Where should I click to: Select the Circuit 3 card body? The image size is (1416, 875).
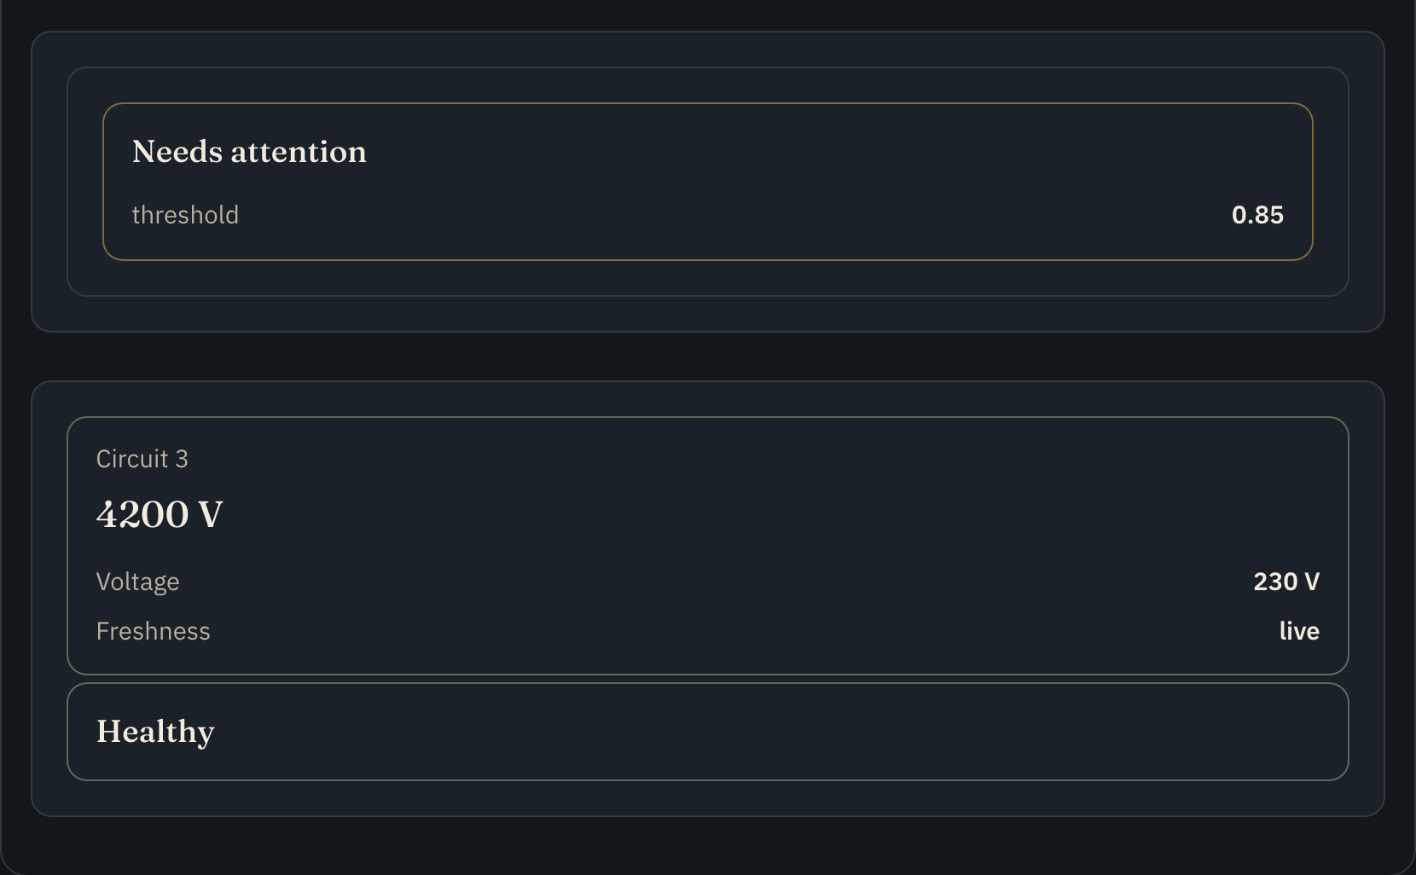pos(707,546)
